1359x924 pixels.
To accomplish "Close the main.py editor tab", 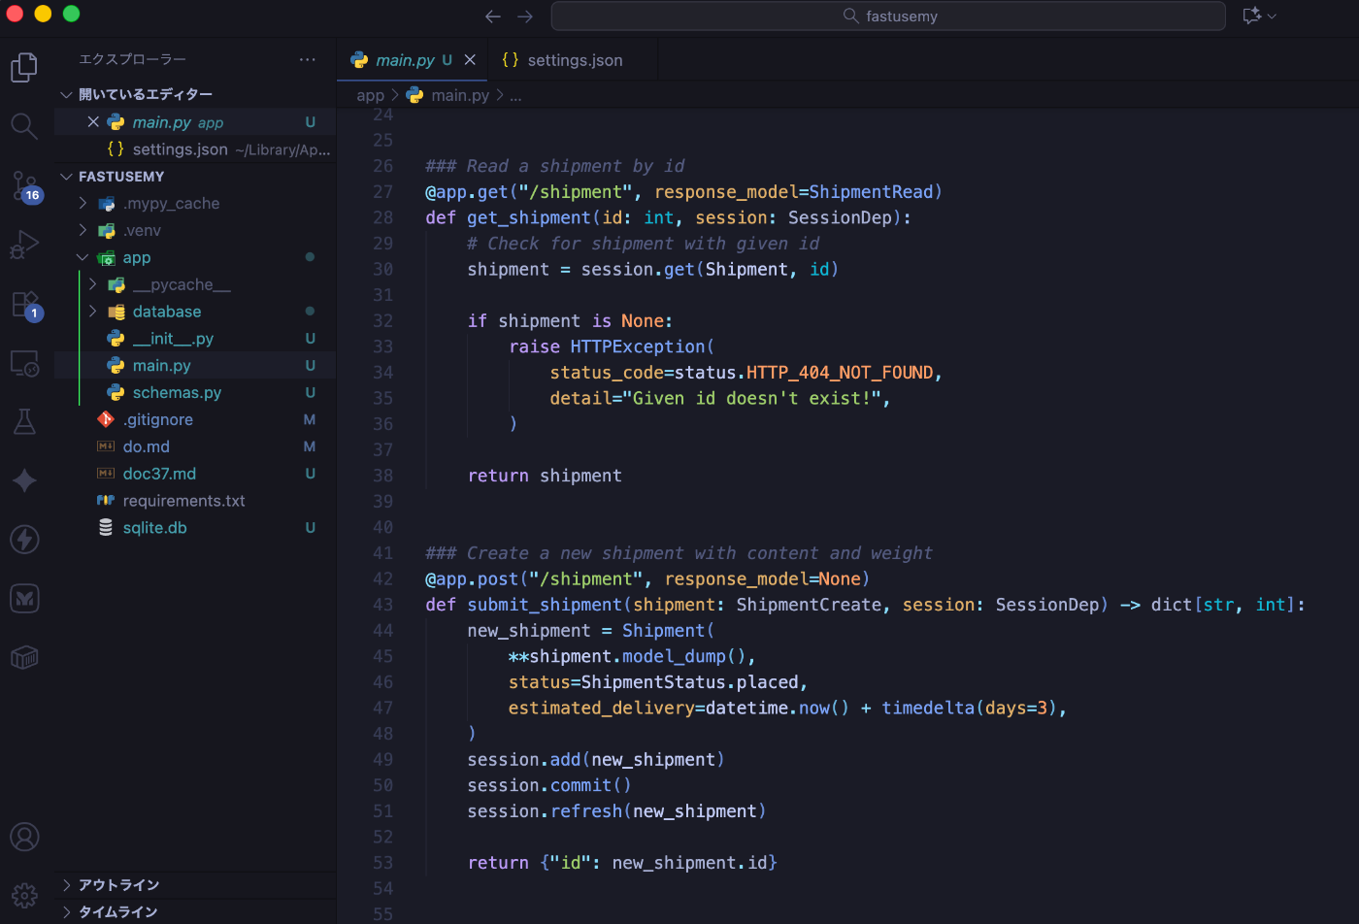I will [x=470, y=60].
